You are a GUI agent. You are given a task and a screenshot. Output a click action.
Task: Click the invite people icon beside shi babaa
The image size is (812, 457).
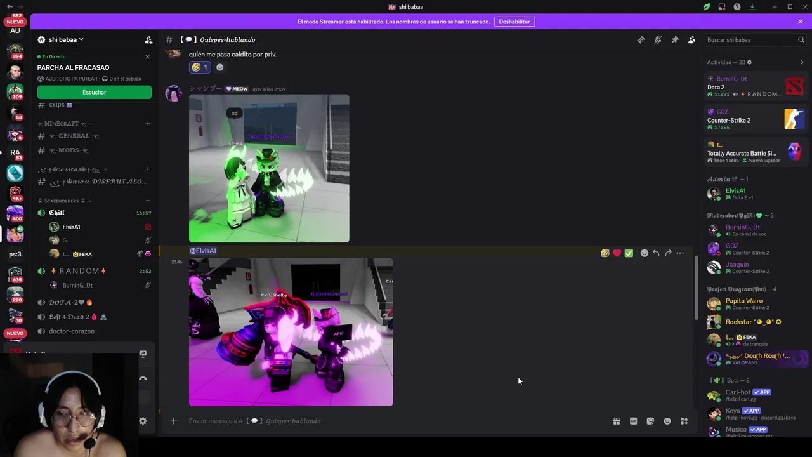point(148,39)
